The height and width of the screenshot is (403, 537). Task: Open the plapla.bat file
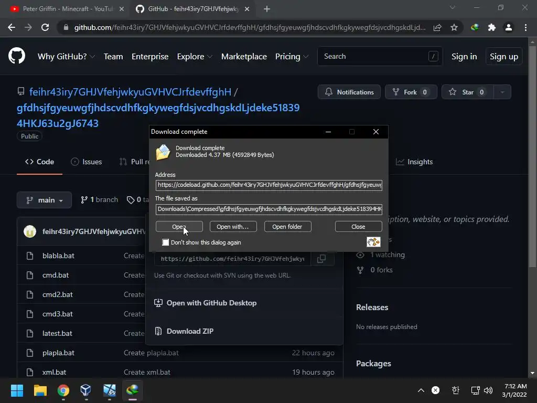coord(58,353)
